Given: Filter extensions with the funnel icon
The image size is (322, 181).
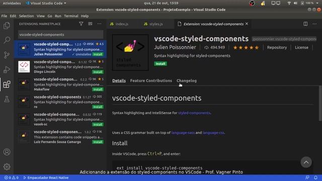Looking at the screenshot, I should 81,24.
